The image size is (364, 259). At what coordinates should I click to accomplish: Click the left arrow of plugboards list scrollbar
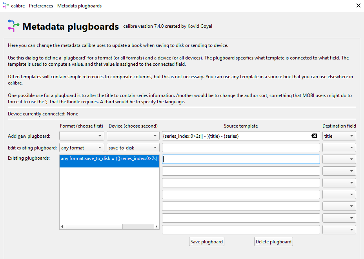tap(62, 227)
